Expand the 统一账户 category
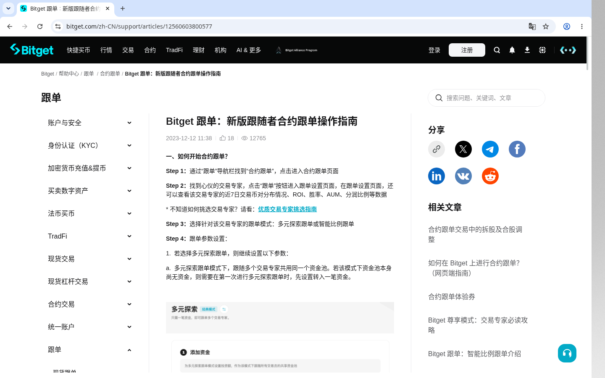 [x=90, y=327]
